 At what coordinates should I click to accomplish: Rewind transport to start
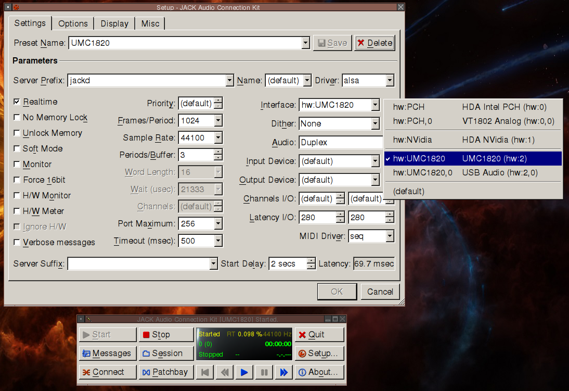tap(205, 372)
